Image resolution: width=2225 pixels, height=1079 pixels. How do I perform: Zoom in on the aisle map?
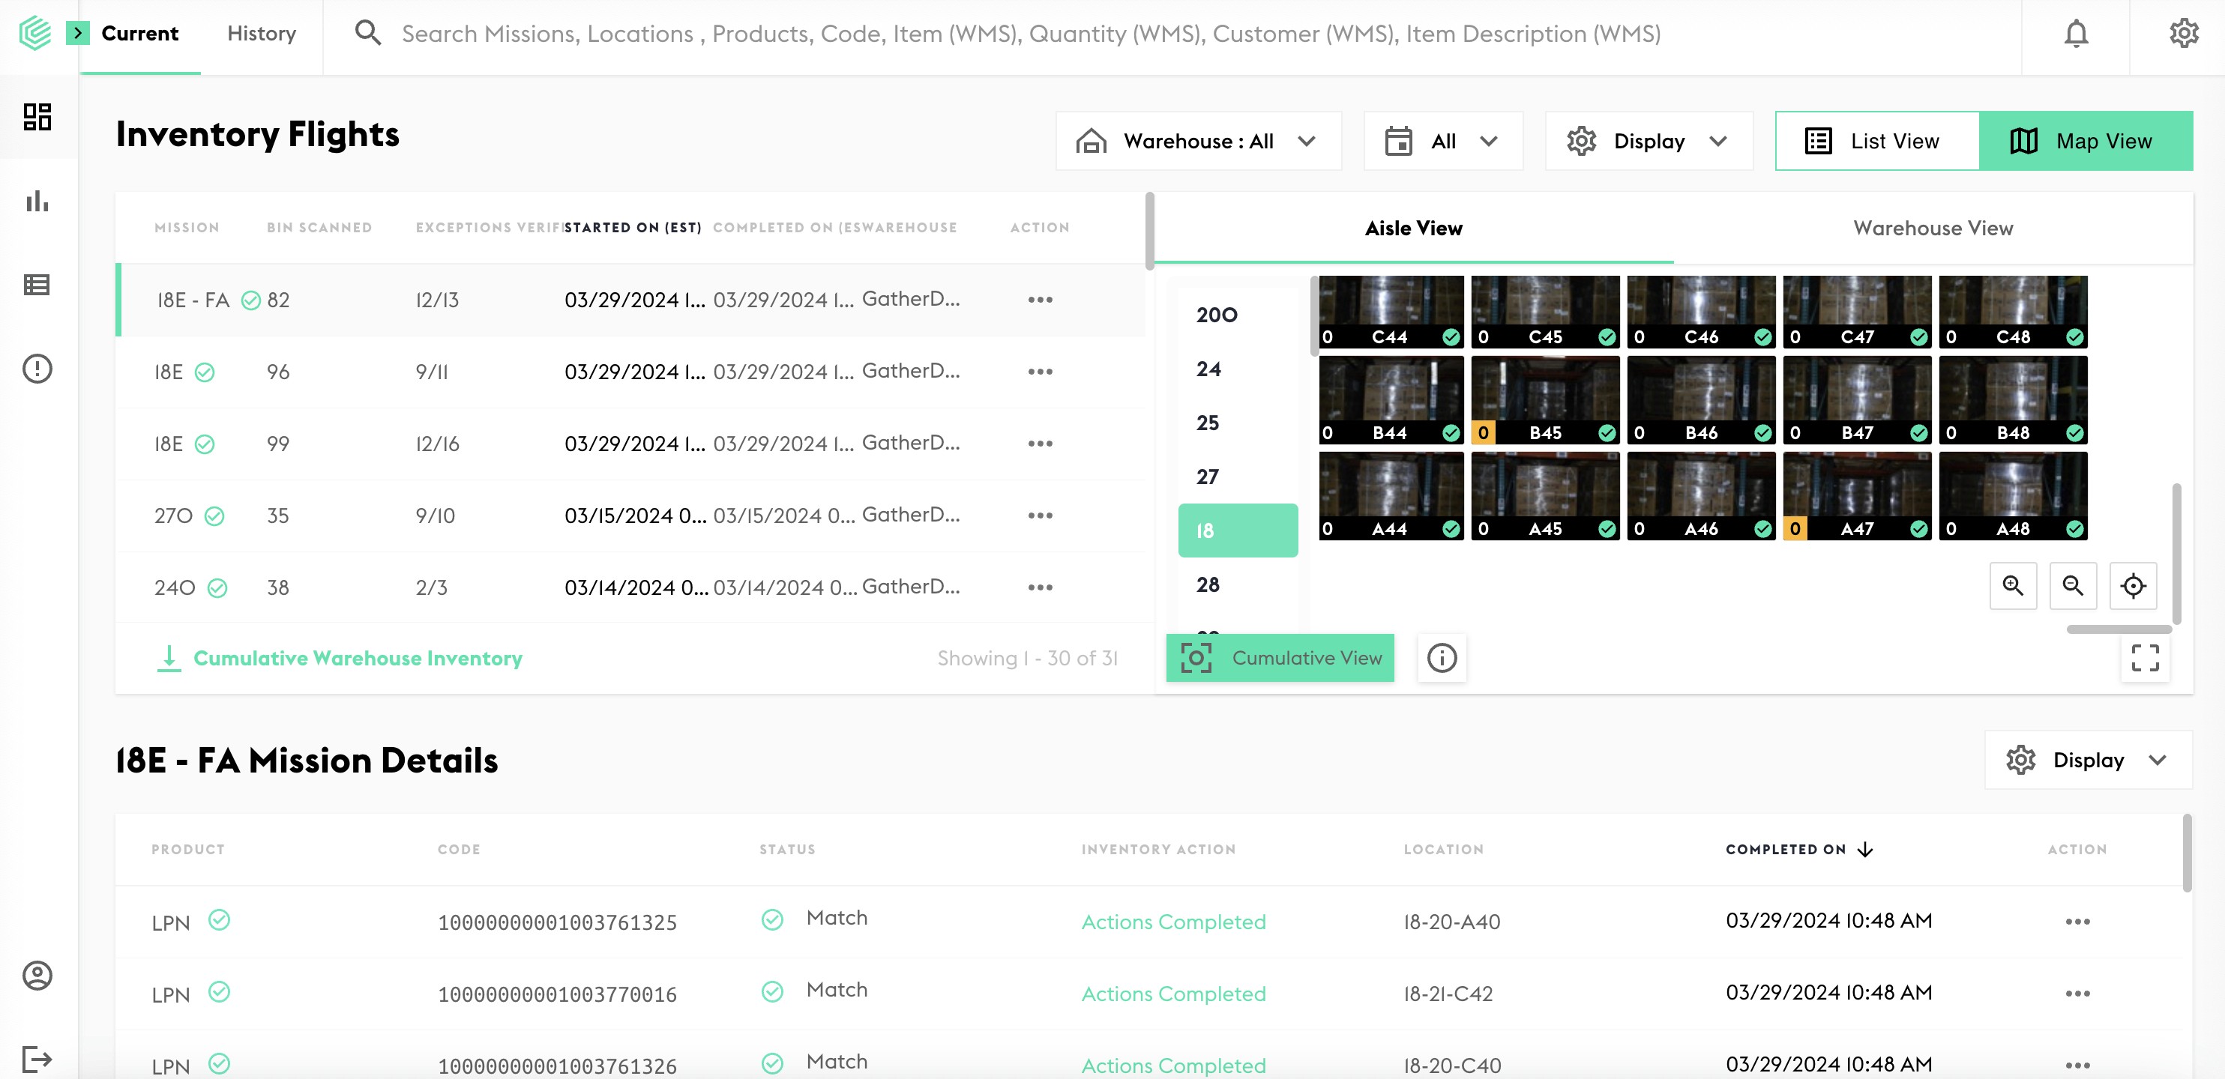tap(2014, 586)
